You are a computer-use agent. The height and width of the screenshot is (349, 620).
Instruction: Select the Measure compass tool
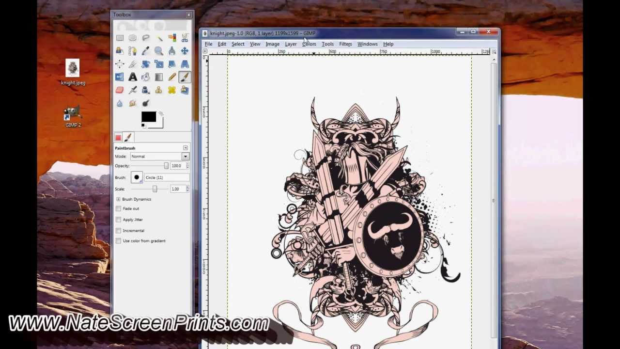172,51
